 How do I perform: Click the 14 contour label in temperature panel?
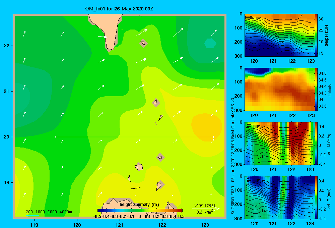coord(263,48)
